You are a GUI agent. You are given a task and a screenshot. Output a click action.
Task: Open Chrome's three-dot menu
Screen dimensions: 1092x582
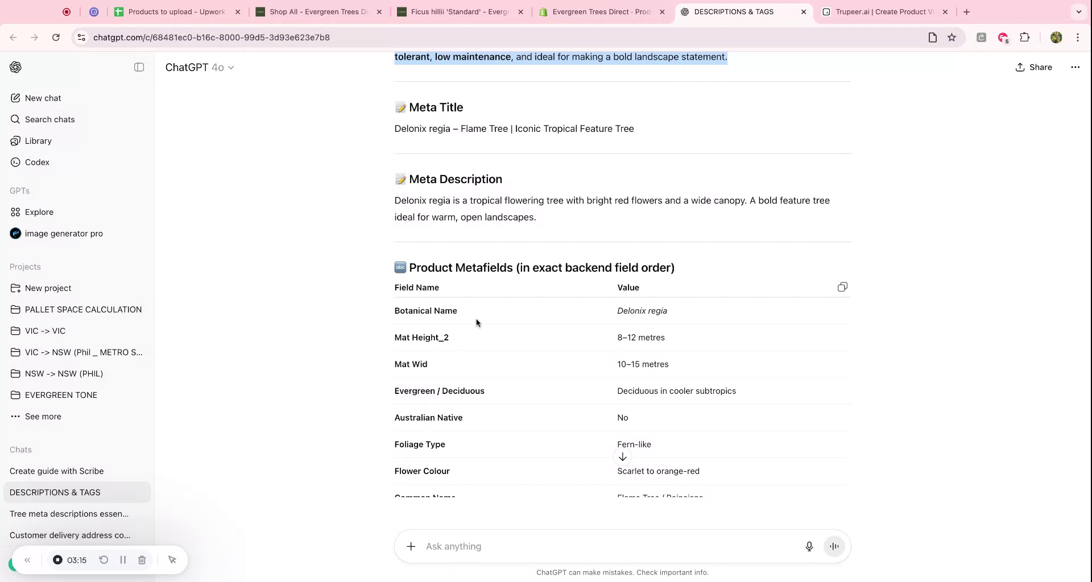coord(1078,38)
